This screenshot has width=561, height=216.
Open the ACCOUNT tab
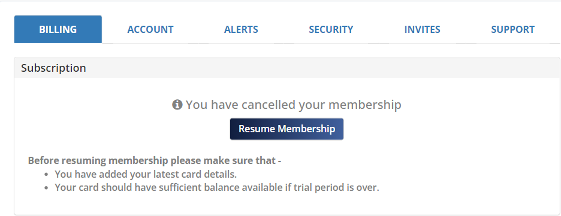click(150, 29)
